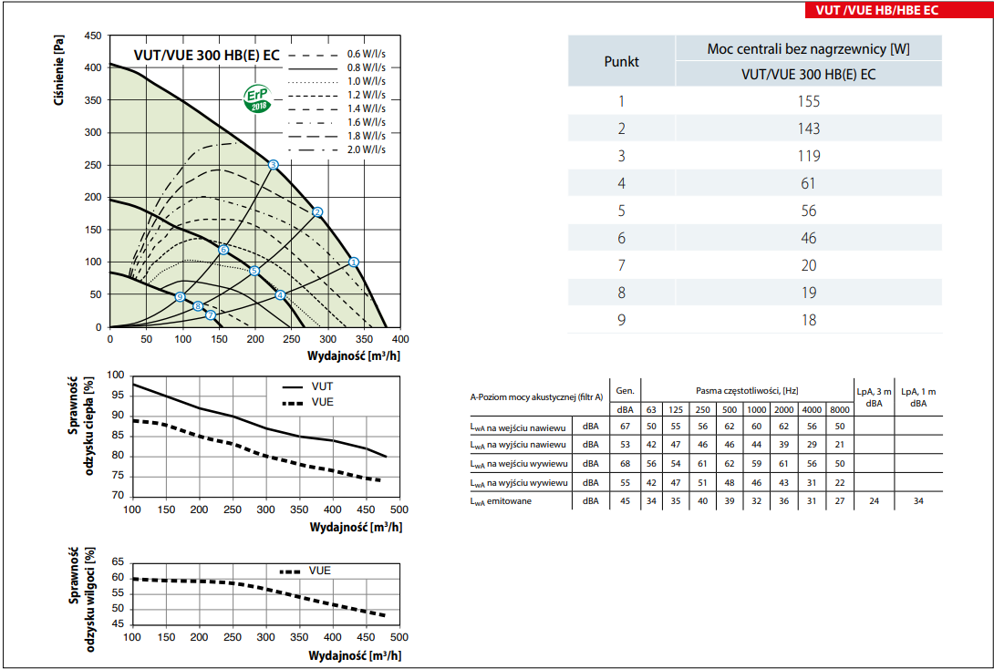The width and height of the screenshot is (994, 669).
Task: Click power value 20 for point 7
Action: (x=808, y=265)
